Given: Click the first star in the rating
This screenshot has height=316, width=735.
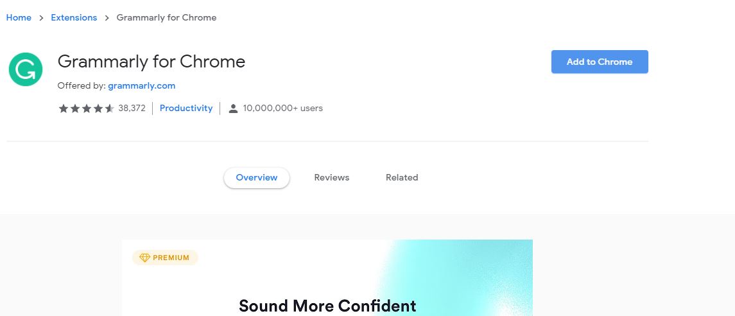Looking at the screenshot, I should coord(64,109).
